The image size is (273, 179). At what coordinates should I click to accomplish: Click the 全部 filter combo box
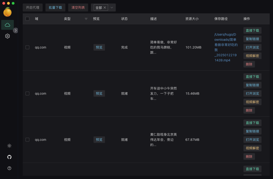coord(103,8)
